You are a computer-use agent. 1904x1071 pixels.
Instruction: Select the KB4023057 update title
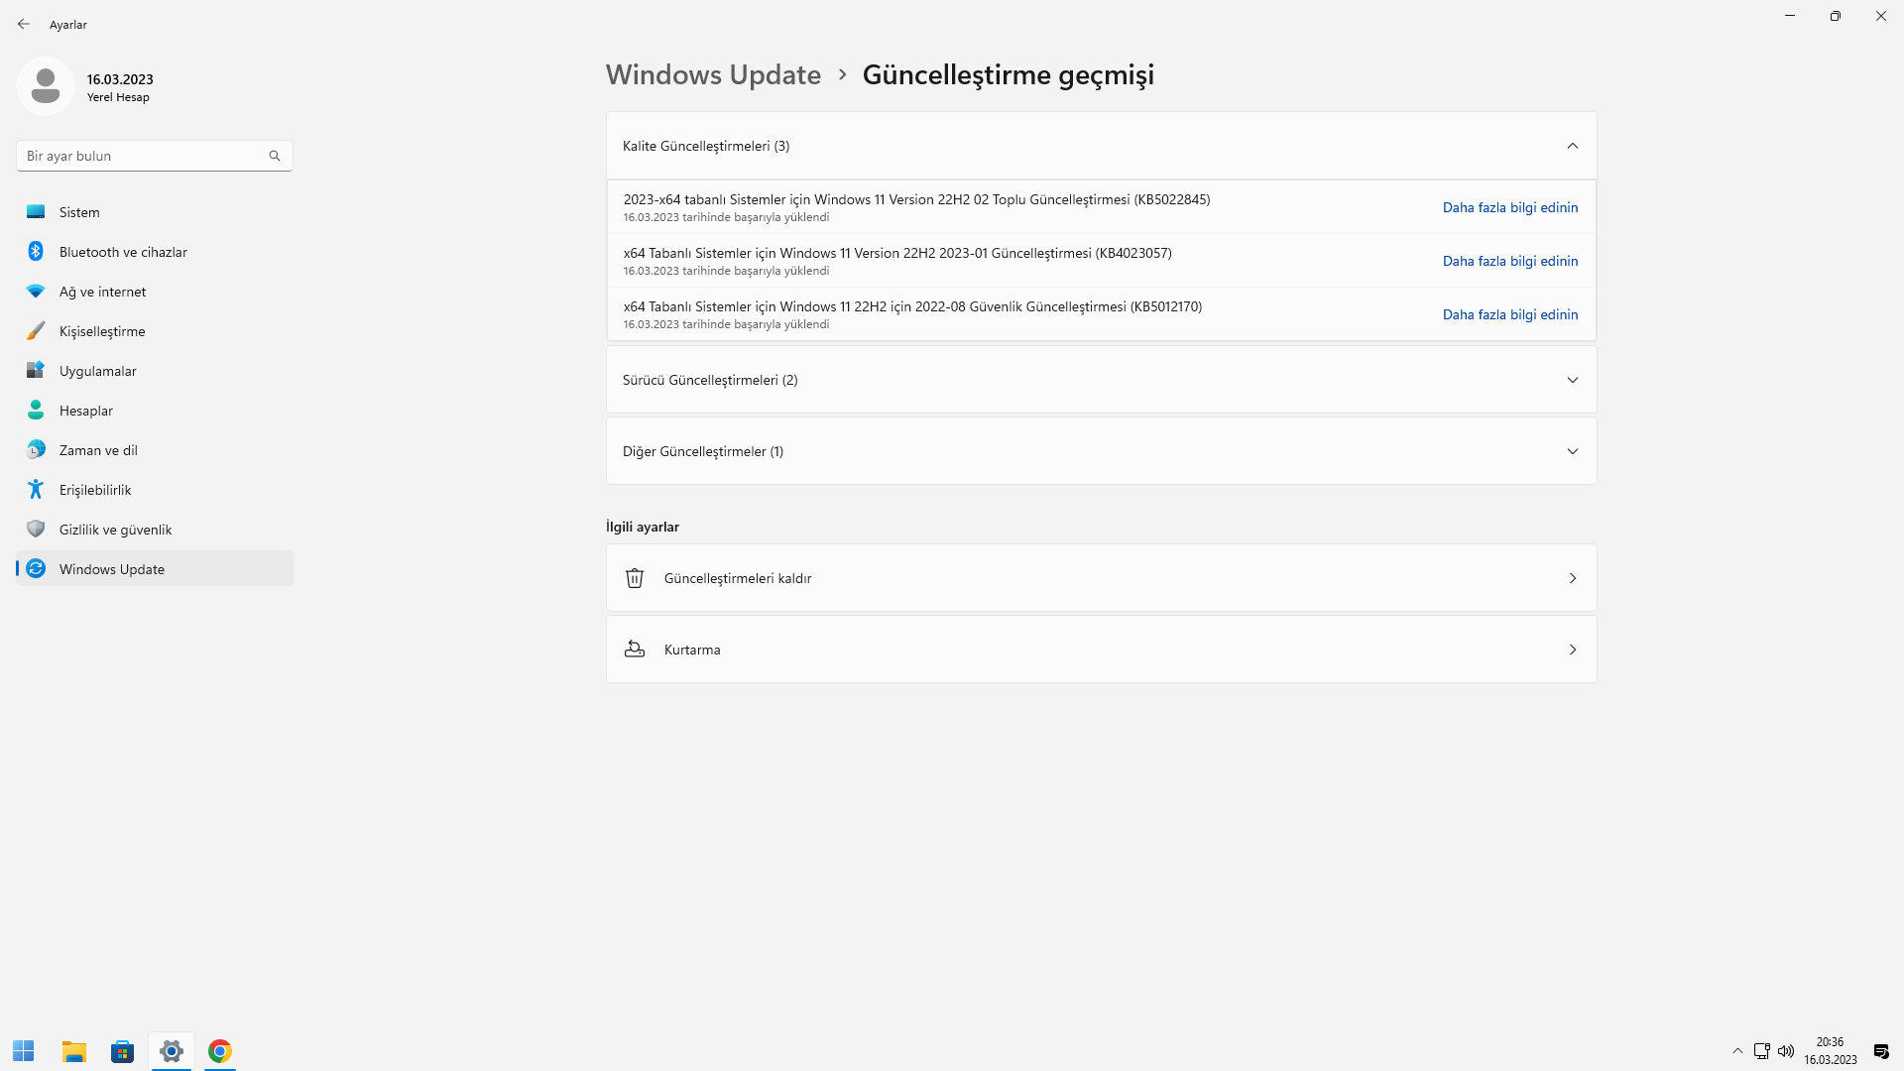pos(897,253)
